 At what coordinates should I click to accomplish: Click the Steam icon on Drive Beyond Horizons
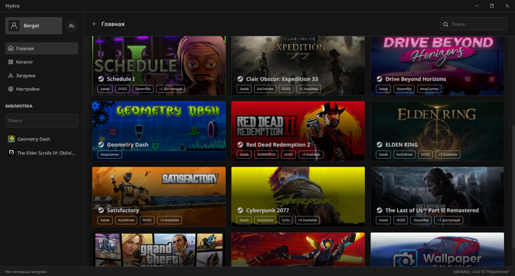pos(379,79)
